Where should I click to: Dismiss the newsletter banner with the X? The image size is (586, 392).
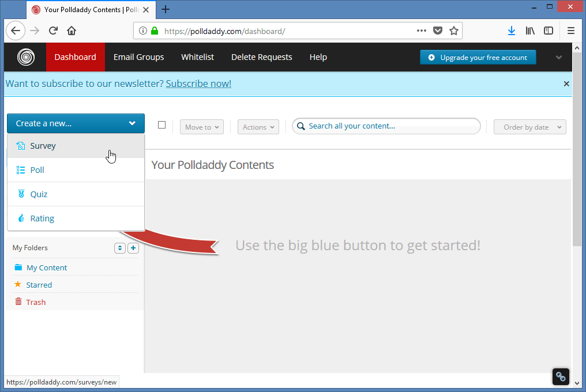tap(566, 84)
